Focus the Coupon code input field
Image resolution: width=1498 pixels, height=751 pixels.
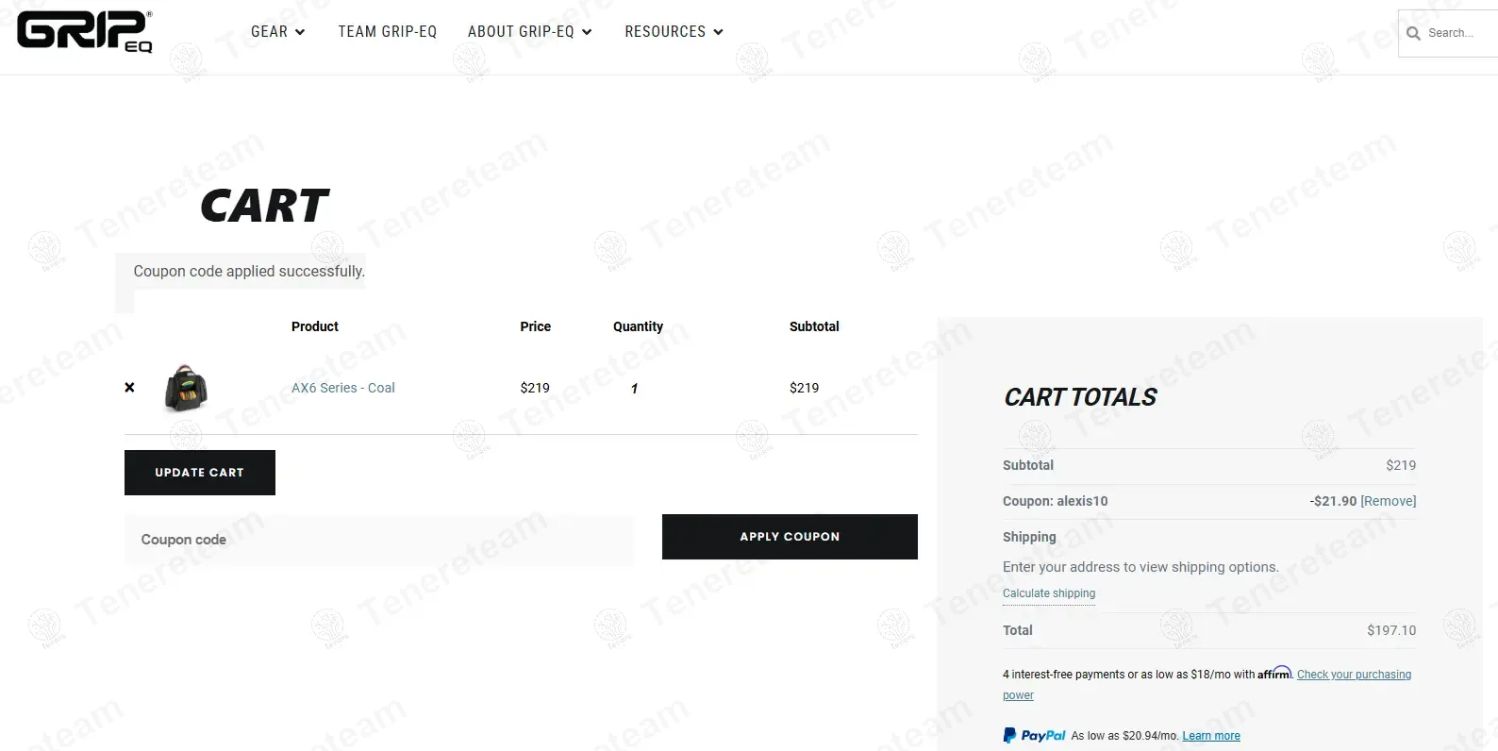tap(378, 540)
